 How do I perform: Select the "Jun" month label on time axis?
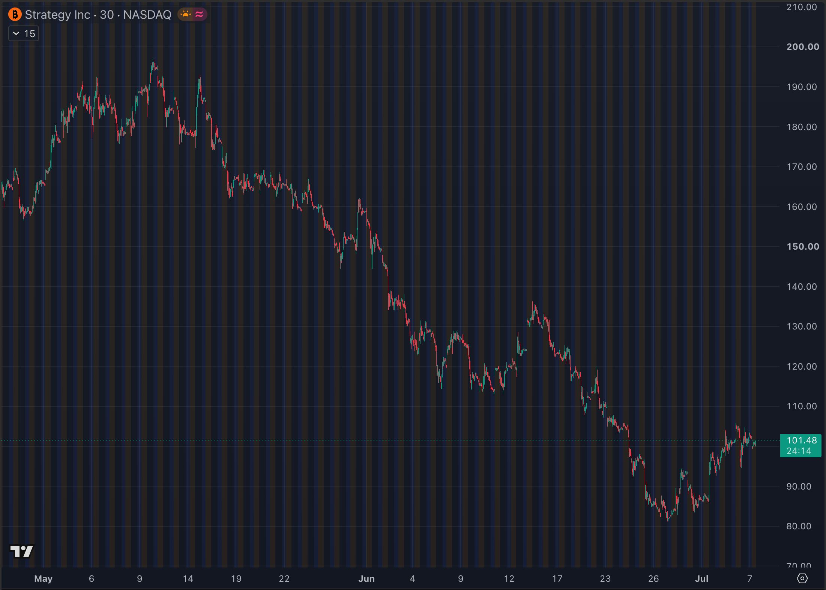pos(366,579)
